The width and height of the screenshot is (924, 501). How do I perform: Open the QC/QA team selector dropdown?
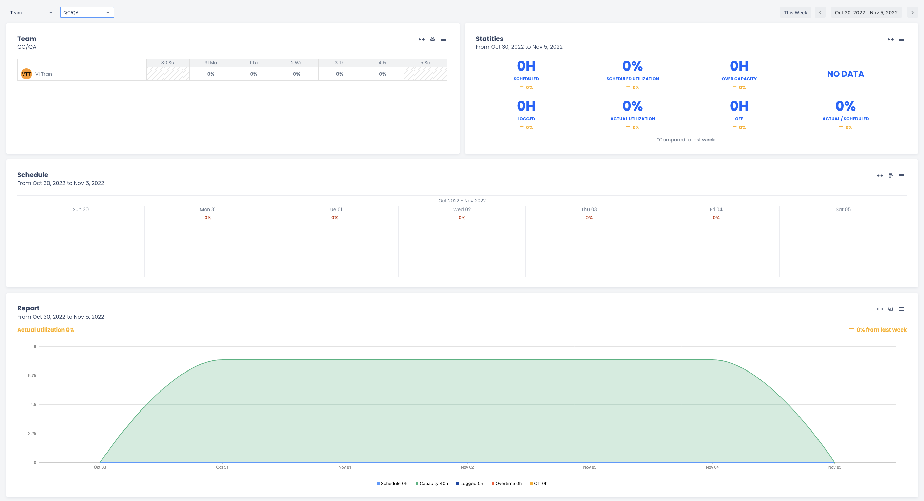87,13
